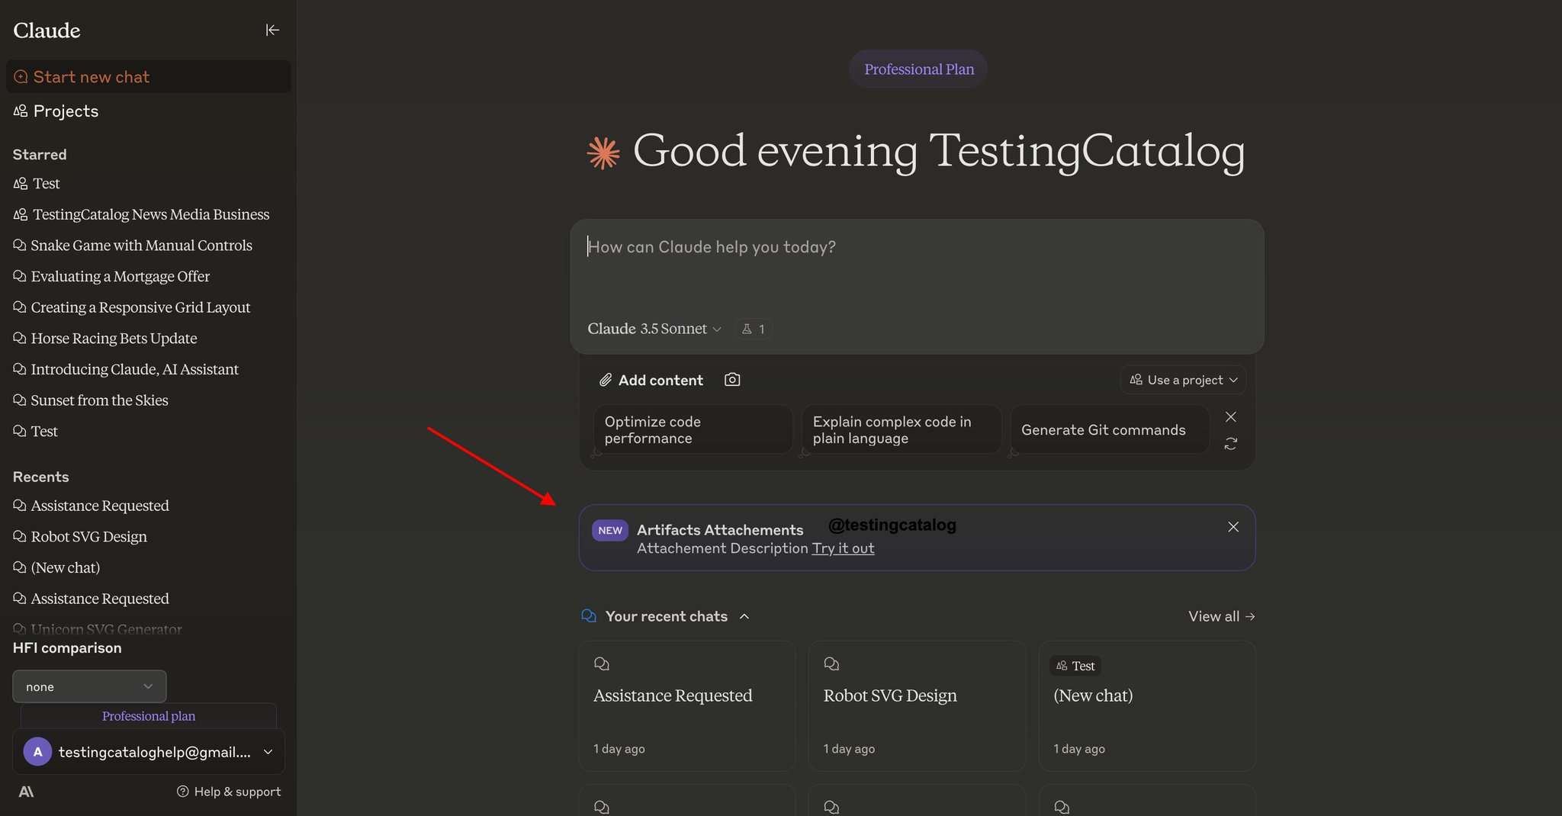This screenshot has width=1562, height=816.
Task: Open the (New chat) card in Test project
Action: tap(1147, 705)
